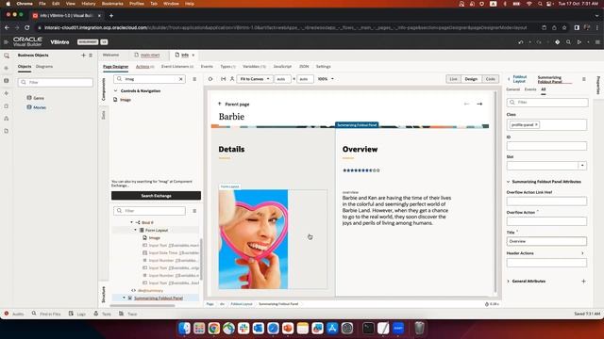This screenshot has height=339, width=604.
Task: Add a General Attributes entry with plus
Action: [583, 281]
